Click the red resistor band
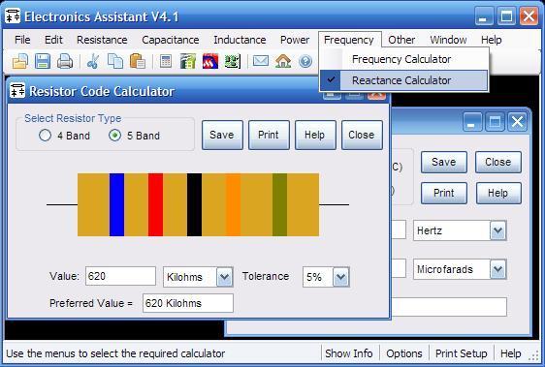This screenshot has width=545, height=367. pos(155,204)
